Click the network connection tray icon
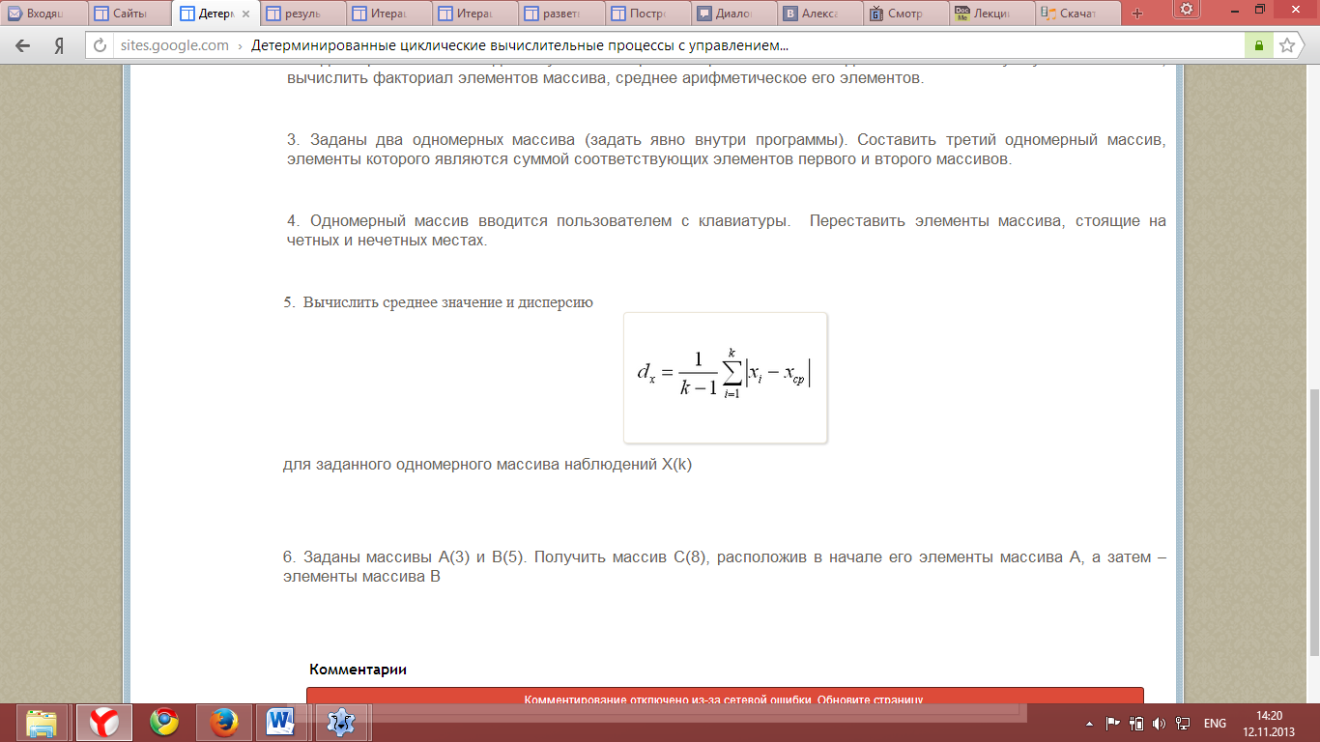1320x742 pixels. click(x=1181, y=723)
